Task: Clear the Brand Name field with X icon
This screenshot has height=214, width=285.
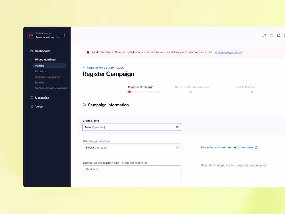Action: click(x=177, y=127)
